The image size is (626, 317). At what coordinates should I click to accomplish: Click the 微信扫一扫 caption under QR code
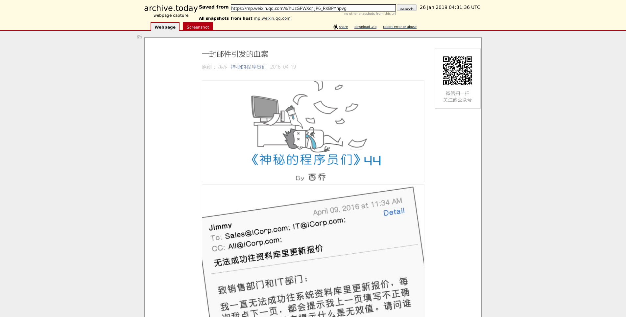pyautogui.click(x=457, y=94)
